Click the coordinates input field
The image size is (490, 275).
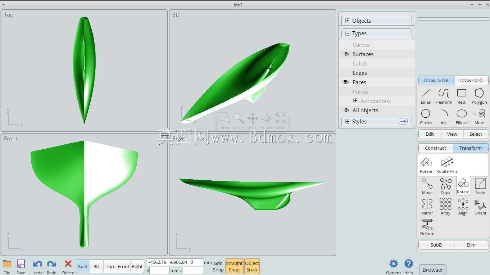pyautogui.click(x=175, y=262)
